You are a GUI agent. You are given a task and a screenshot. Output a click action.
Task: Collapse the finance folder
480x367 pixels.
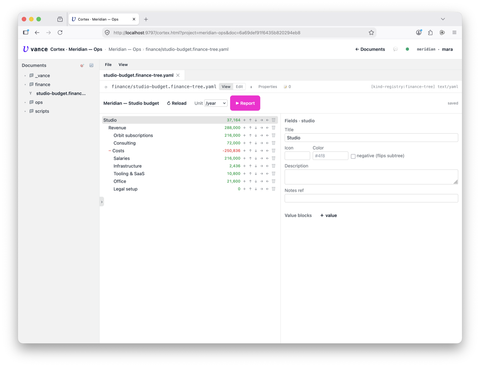coord(25,85)
